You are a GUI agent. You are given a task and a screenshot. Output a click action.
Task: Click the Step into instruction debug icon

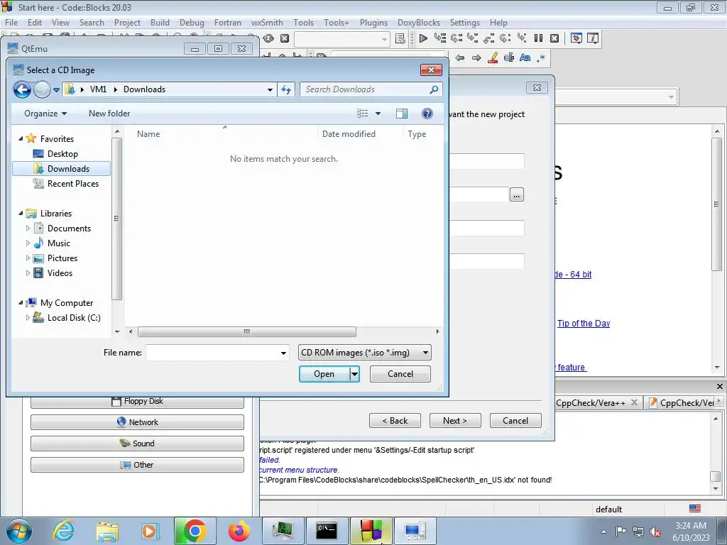click(522, 38)
